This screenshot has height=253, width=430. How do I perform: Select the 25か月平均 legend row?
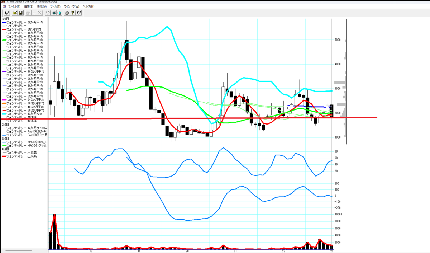[24, 43]
